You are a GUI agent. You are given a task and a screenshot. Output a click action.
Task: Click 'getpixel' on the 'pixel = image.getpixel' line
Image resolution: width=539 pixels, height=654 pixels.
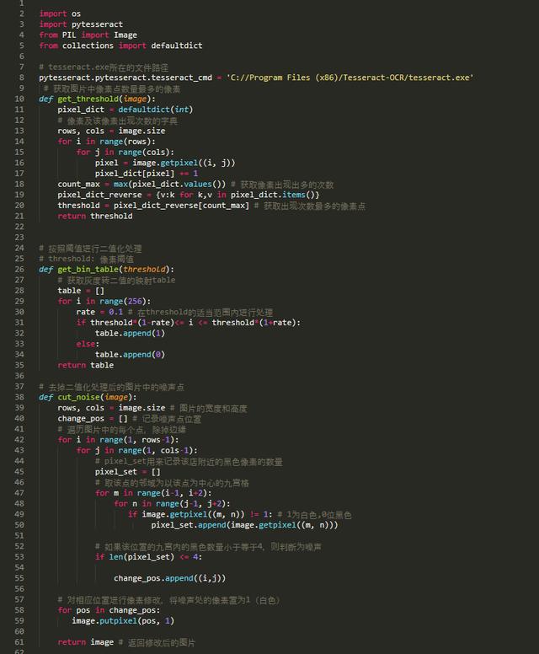[x=179, y=163]
